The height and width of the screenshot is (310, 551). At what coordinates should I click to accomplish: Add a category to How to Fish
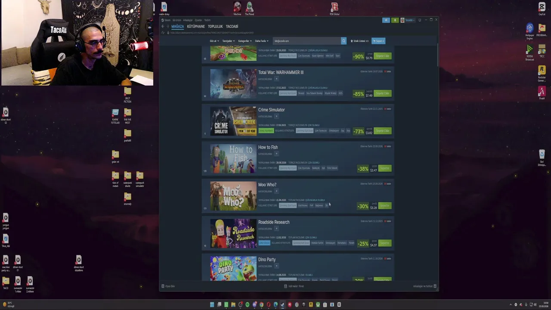pyautogui.click(x=276, y=154)
